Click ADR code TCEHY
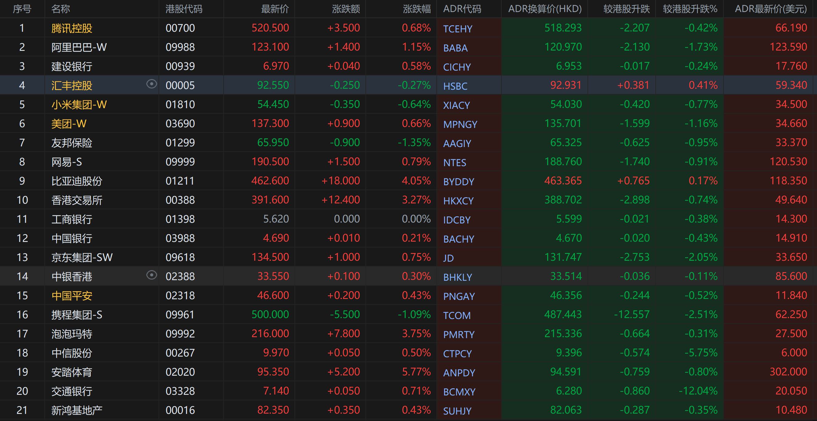This screenshot has height=421, width=817. click(458, 29)
